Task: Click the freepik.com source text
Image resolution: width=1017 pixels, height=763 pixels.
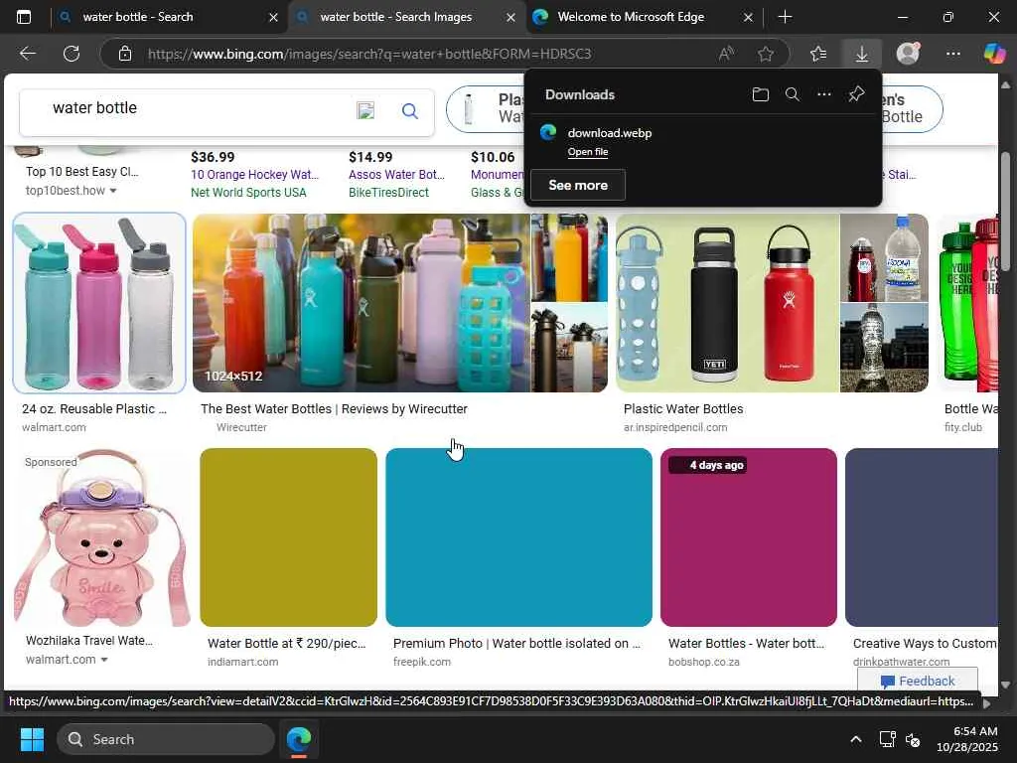Action: (x=421, y=662)
